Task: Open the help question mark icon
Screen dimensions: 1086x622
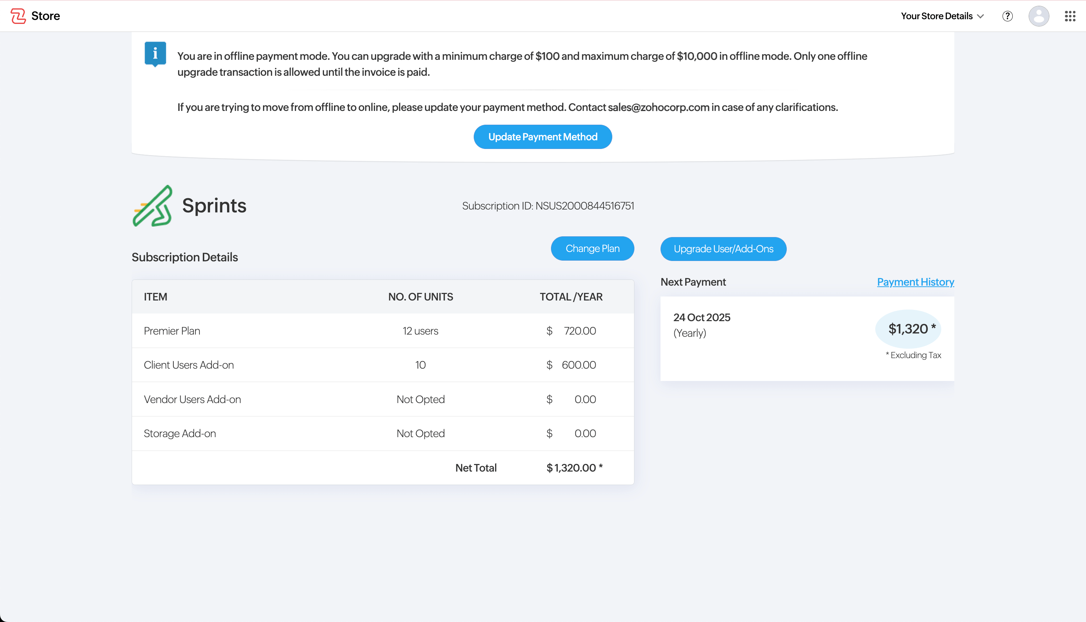Action: [x=1007, y=16]
